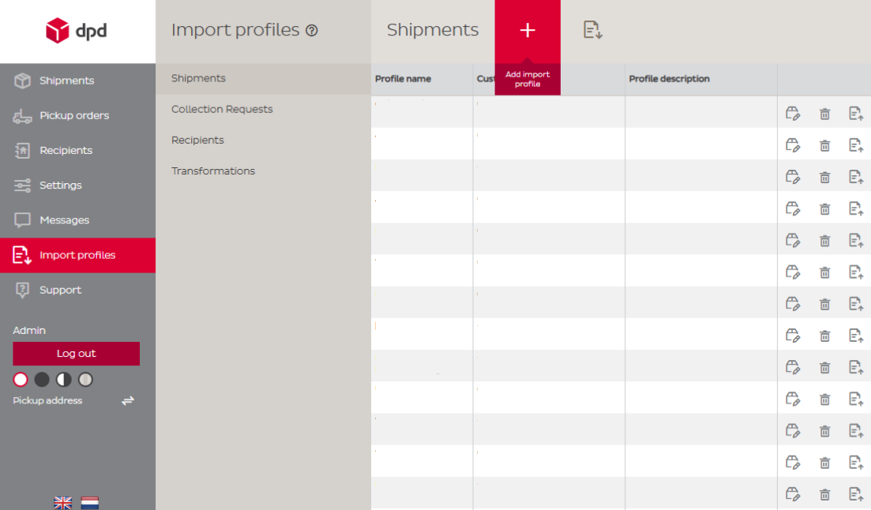Export the first profile row using the upload icon
871x510 pixels.
click(856, 114)
